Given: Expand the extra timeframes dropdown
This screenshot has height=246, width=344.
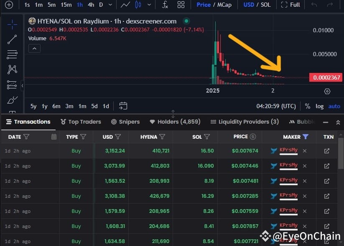Looking at the screenshot, I should pos(110,5).
